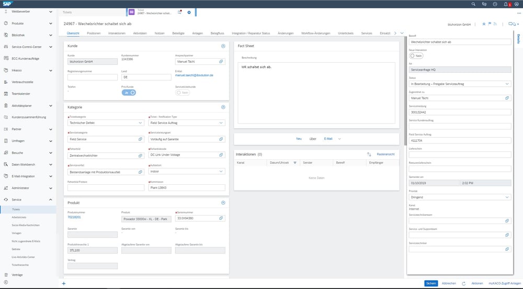
Task: Show more tabs with the right arrow
Action: 395,33
